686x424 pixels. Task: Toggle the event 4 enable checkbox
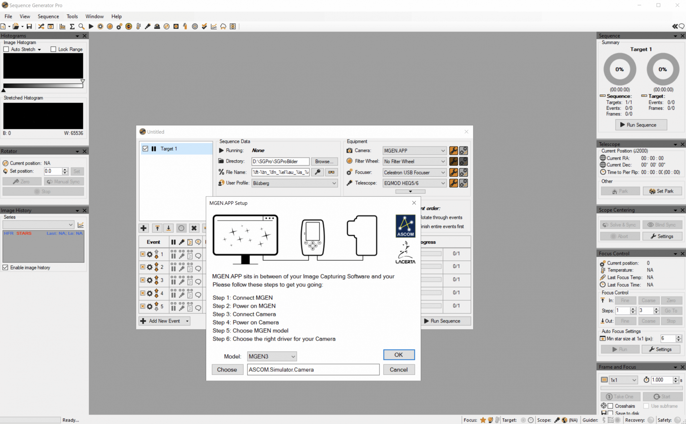pyautogui.click(x=143, y=294)
